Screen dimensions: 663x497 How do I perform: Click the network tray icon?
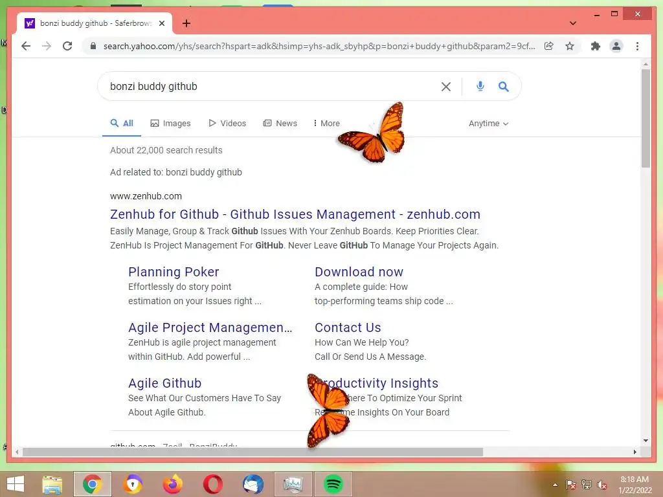pyautogui.click(x=587, y=485)
